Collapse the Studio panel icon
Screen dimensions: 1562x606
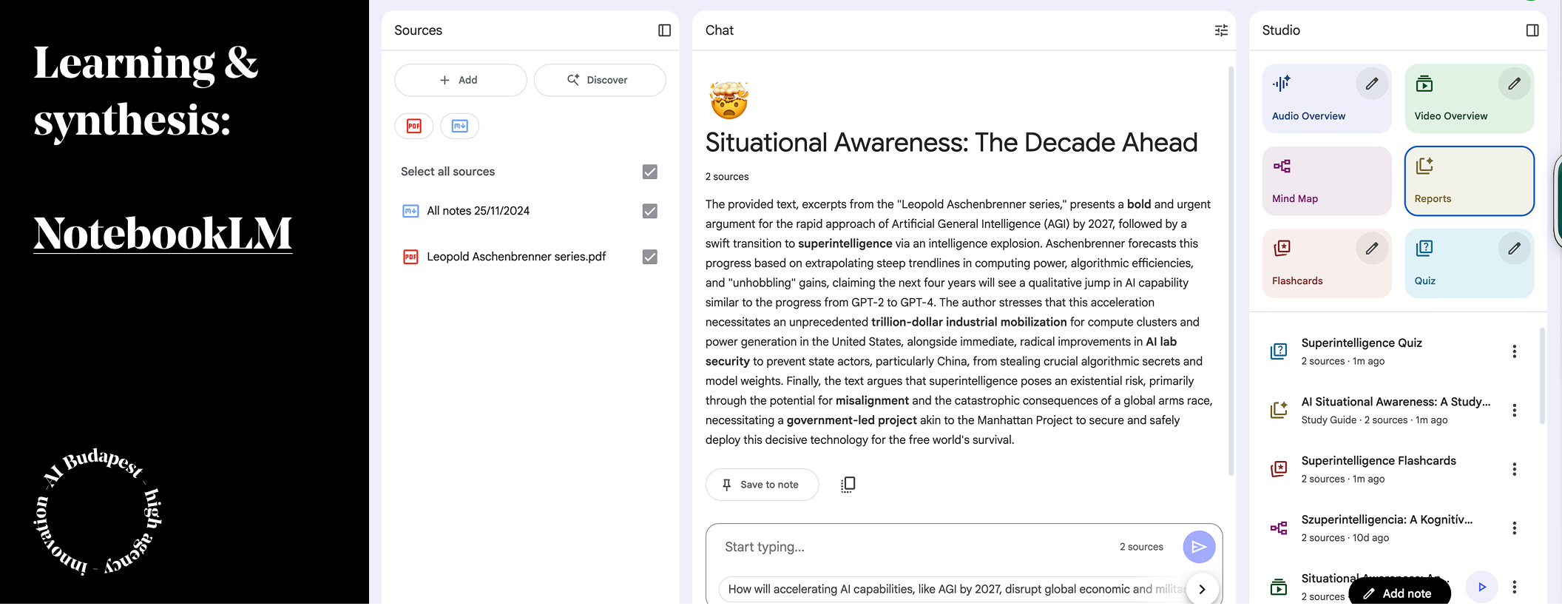pos(1532,30)
